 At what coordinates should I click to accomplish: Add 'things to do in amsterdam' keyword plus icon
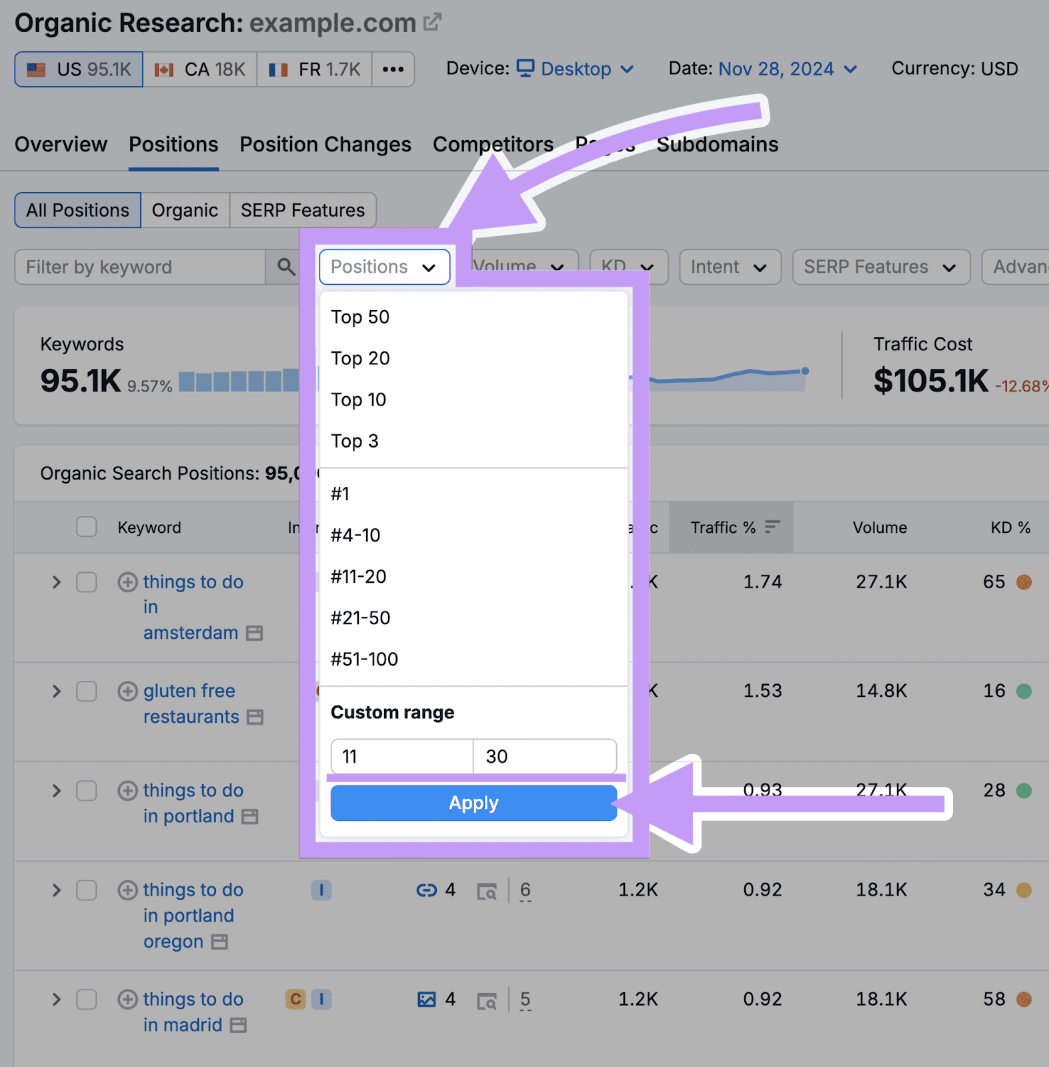(127, 582)
